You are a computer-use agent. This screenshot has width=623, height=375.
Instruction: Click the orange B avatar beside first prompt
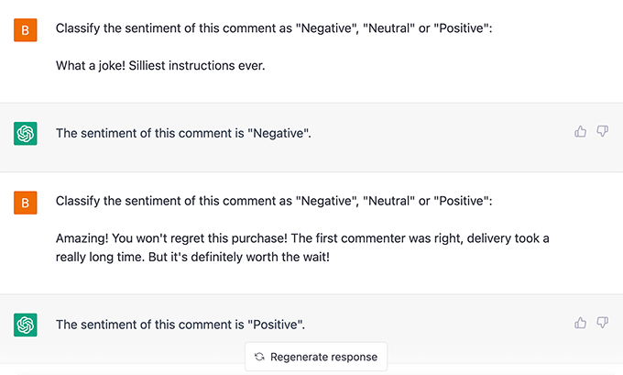pyautogui.click(x=26, y=29)
